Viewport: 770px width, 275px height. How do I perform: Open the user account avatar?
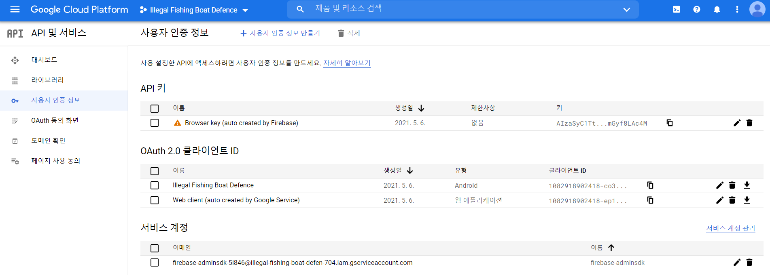[x=757, y=9]
